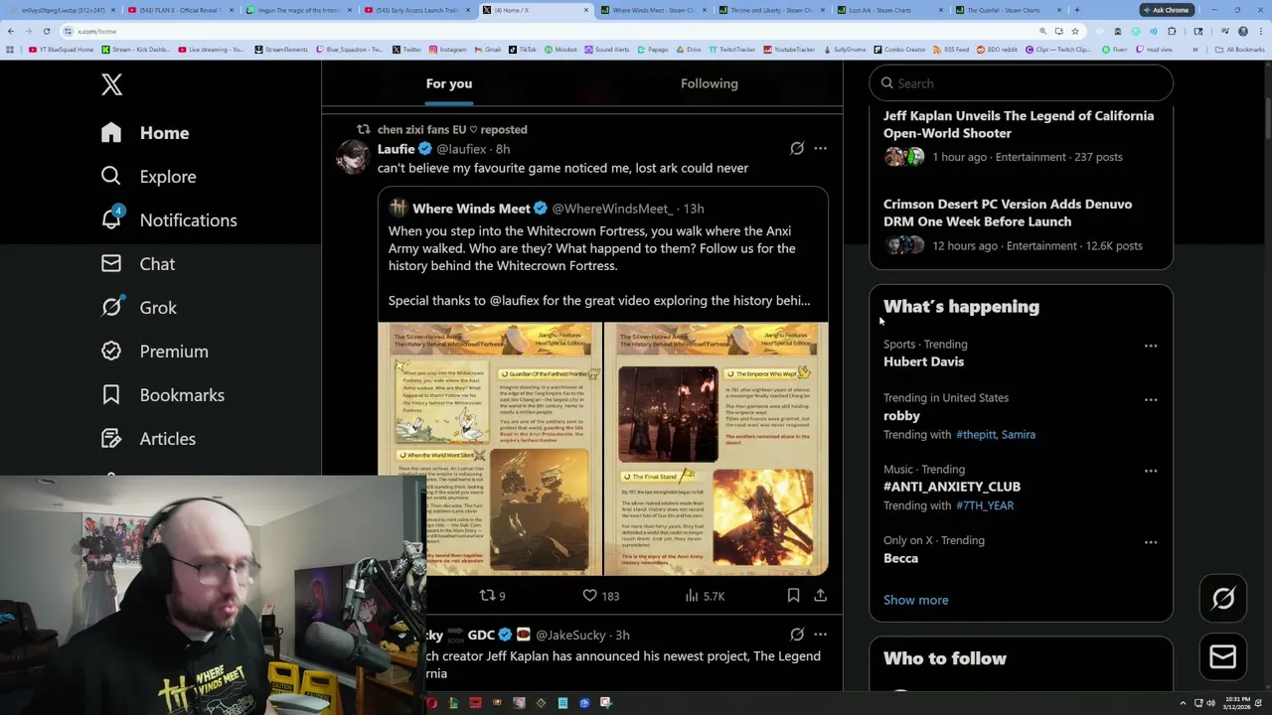The height and width of the screenshot is (715, 1272).
Task: Click Grok icon on JakeSucky's post
Action: pyautogui.click(x=797, y=635)
